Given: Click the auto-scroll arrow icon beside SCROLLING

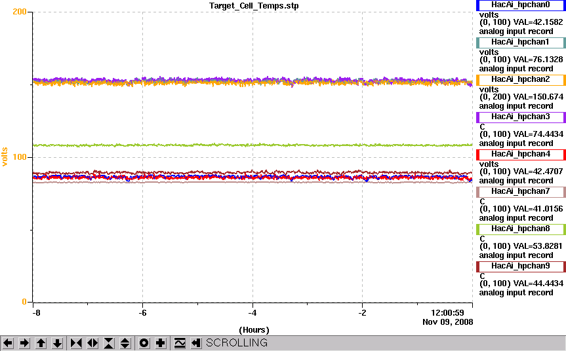Looking at the screenshot, I should pos(195,343).
